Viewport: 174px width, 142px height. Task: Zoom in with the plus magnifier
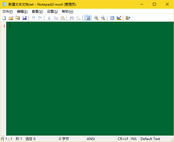(96, 18)
